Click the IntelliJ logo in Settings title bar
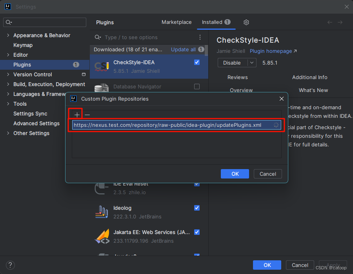Viewport: 353px width, 274px height. click(8, 7)
